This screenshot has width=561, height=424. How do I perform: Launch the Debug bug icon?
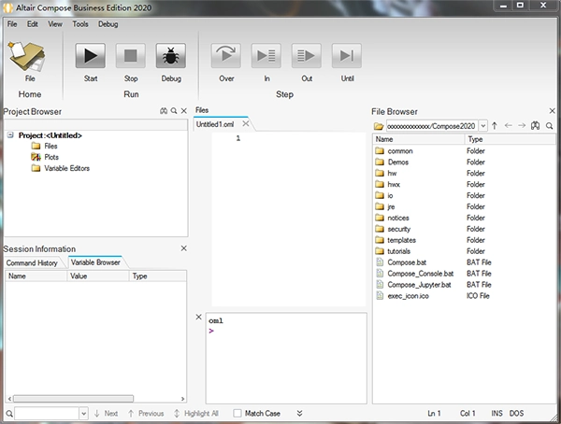pyautogui.click(x=171, y=56)
